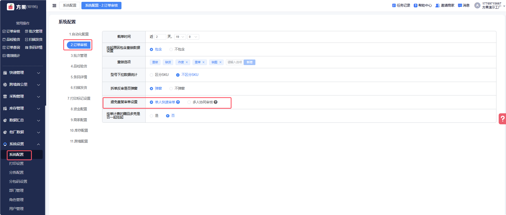The height and width of the screenshot is (215, 506).
Task: Click the 订单审核 shortcut icon
Action: pos(4,31)
